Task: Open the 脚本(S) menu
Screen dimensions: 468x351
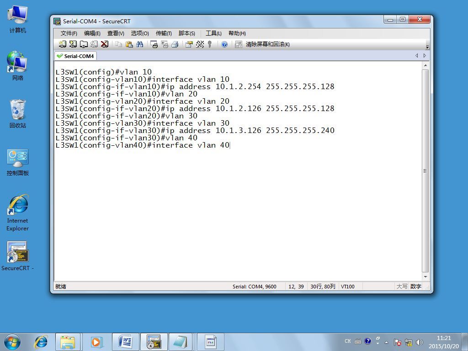Action: click(x=187, y=33)
